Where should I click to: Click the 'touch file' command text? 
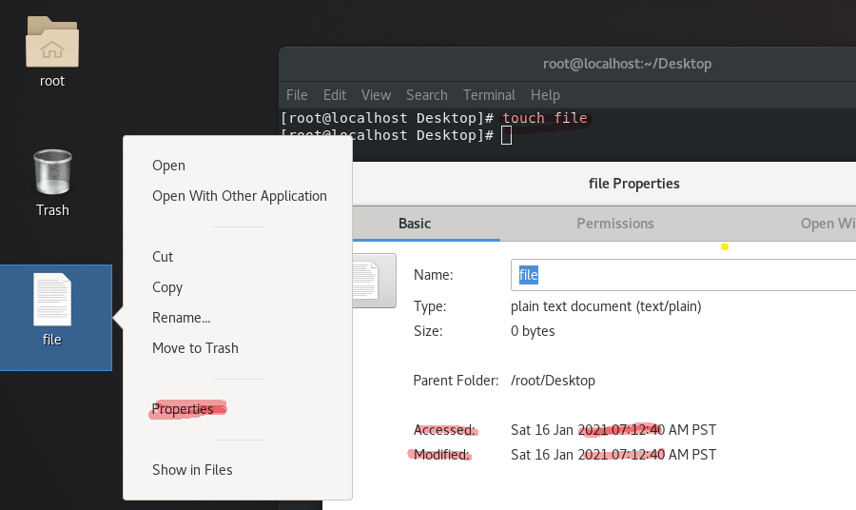545,118
